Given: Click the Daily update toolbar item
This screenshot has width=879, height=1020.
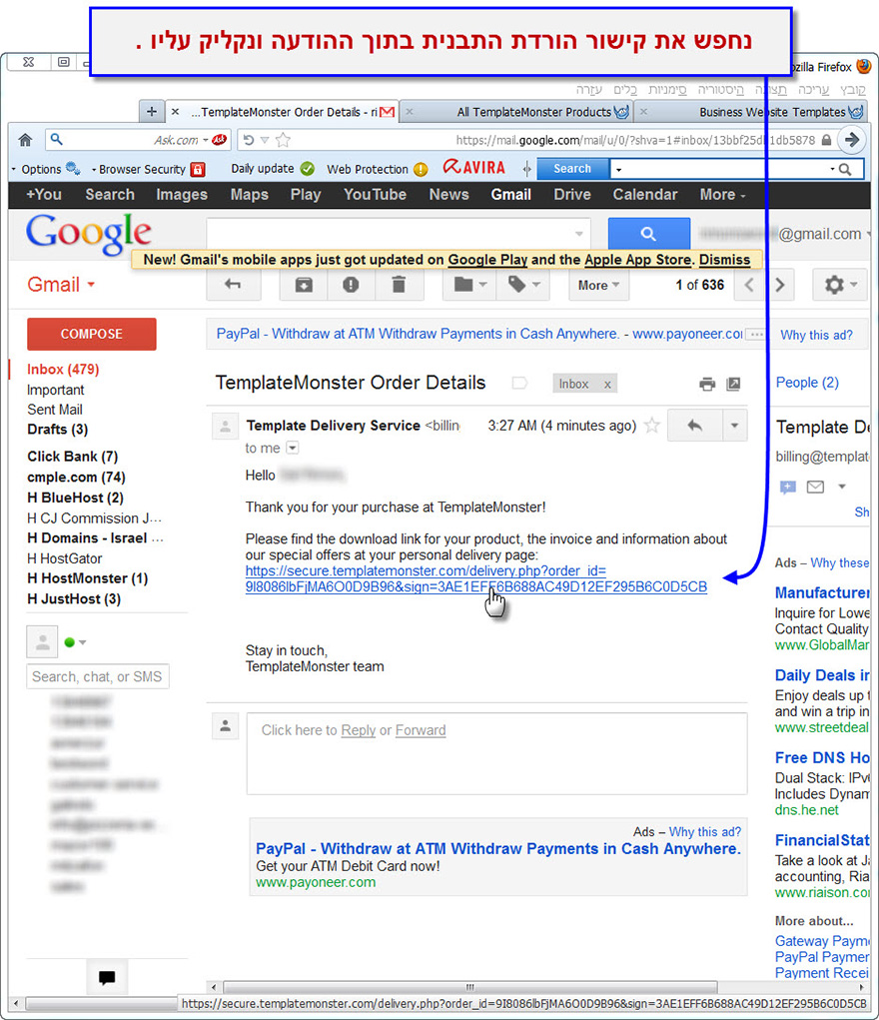Looking at the screenshot, I should coord(273,169).
